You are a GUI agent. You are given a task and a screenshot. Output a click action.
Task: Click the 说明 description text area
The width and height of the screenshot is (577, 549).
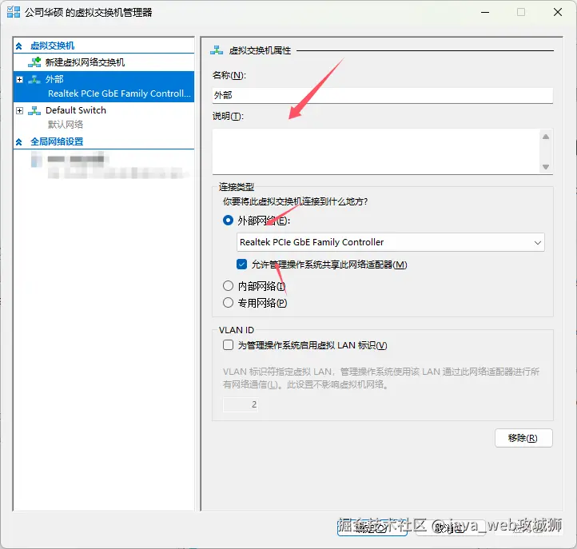pos(376,151)
